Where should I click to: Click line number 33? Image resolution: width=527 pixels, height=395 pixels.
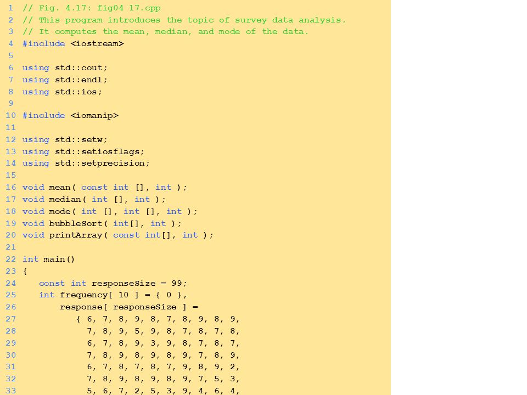pos(11,391)
